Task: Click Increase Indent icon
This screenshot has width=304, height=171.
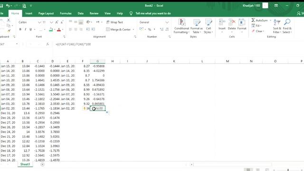Action: [x=93, y=29]
